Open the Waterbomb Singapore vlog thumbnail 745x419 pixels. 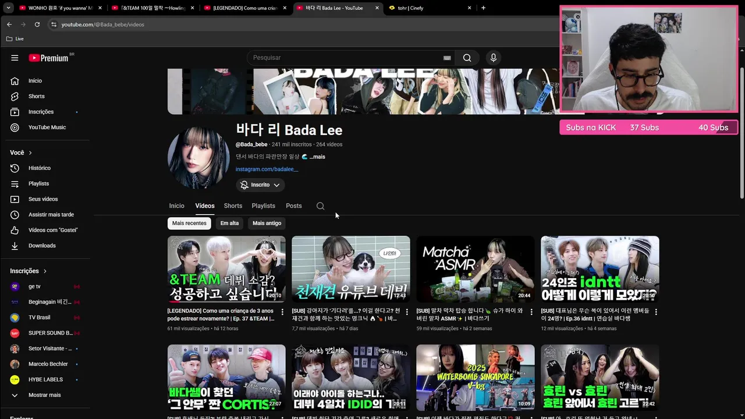pos(476,378)
